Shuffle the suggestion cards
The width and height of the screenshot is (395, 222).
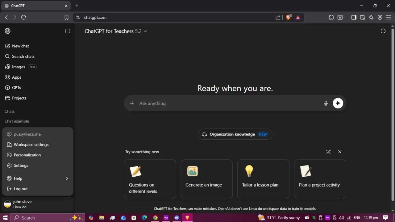pyautogui.click(x=328, y=152)
